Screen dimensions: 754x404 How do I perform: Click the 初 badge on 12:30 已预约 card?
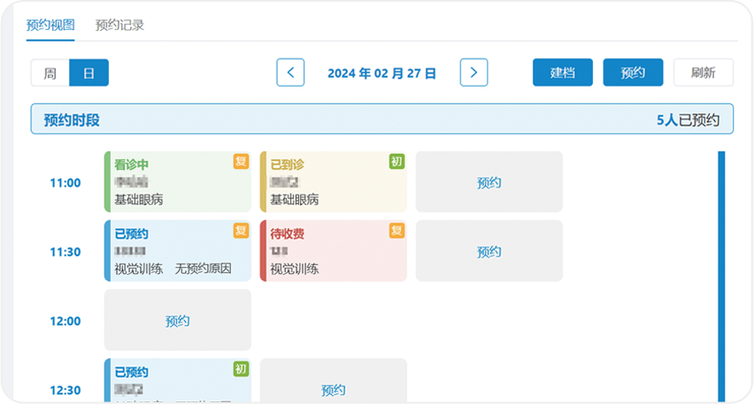[x=241, y=369]
